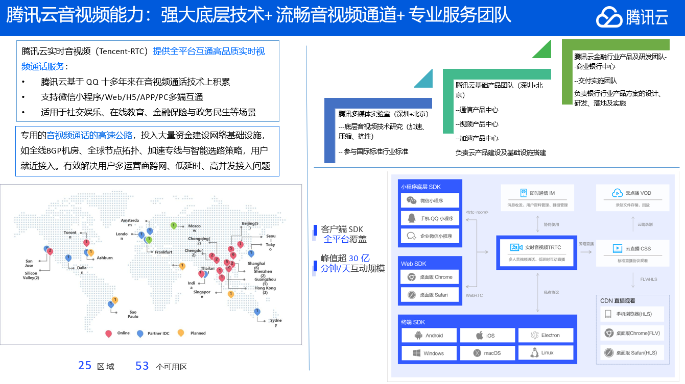Screen dimensions: 685x384
Task: Click the Singapore label on the map
Action: [x=202, y=294]
